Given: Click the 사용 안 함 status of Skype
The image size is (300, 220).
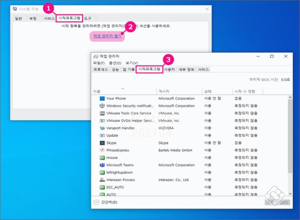Looking at the screenshot, I should pos(212,143).
